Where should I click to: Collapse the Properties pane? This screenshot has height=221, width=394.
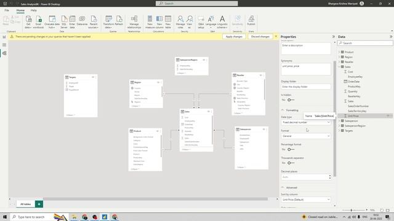tap(334, 37)
